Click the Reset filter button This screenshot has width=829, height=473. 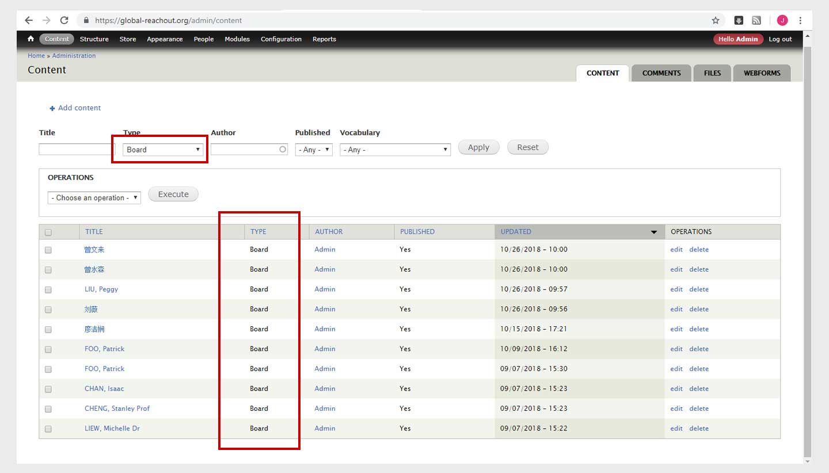528,147
